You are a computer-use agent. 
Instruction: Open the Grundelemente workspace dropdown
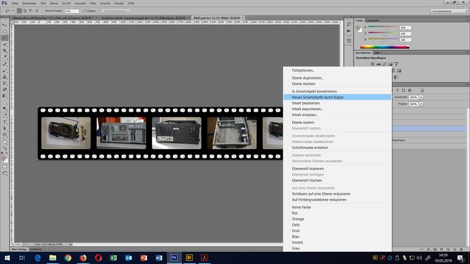(447, 11)
